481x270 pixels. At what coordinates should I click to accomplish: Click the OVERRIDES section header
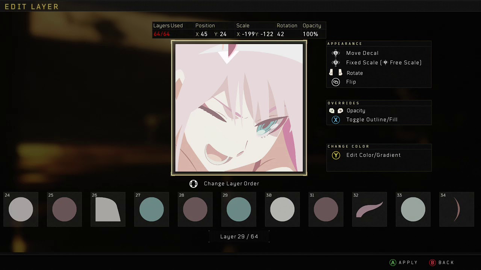tap(343, 103)
